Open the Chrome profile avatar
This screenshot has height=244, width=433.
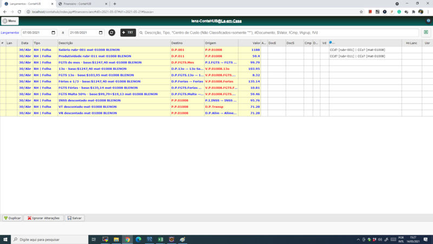coord(421,12)
